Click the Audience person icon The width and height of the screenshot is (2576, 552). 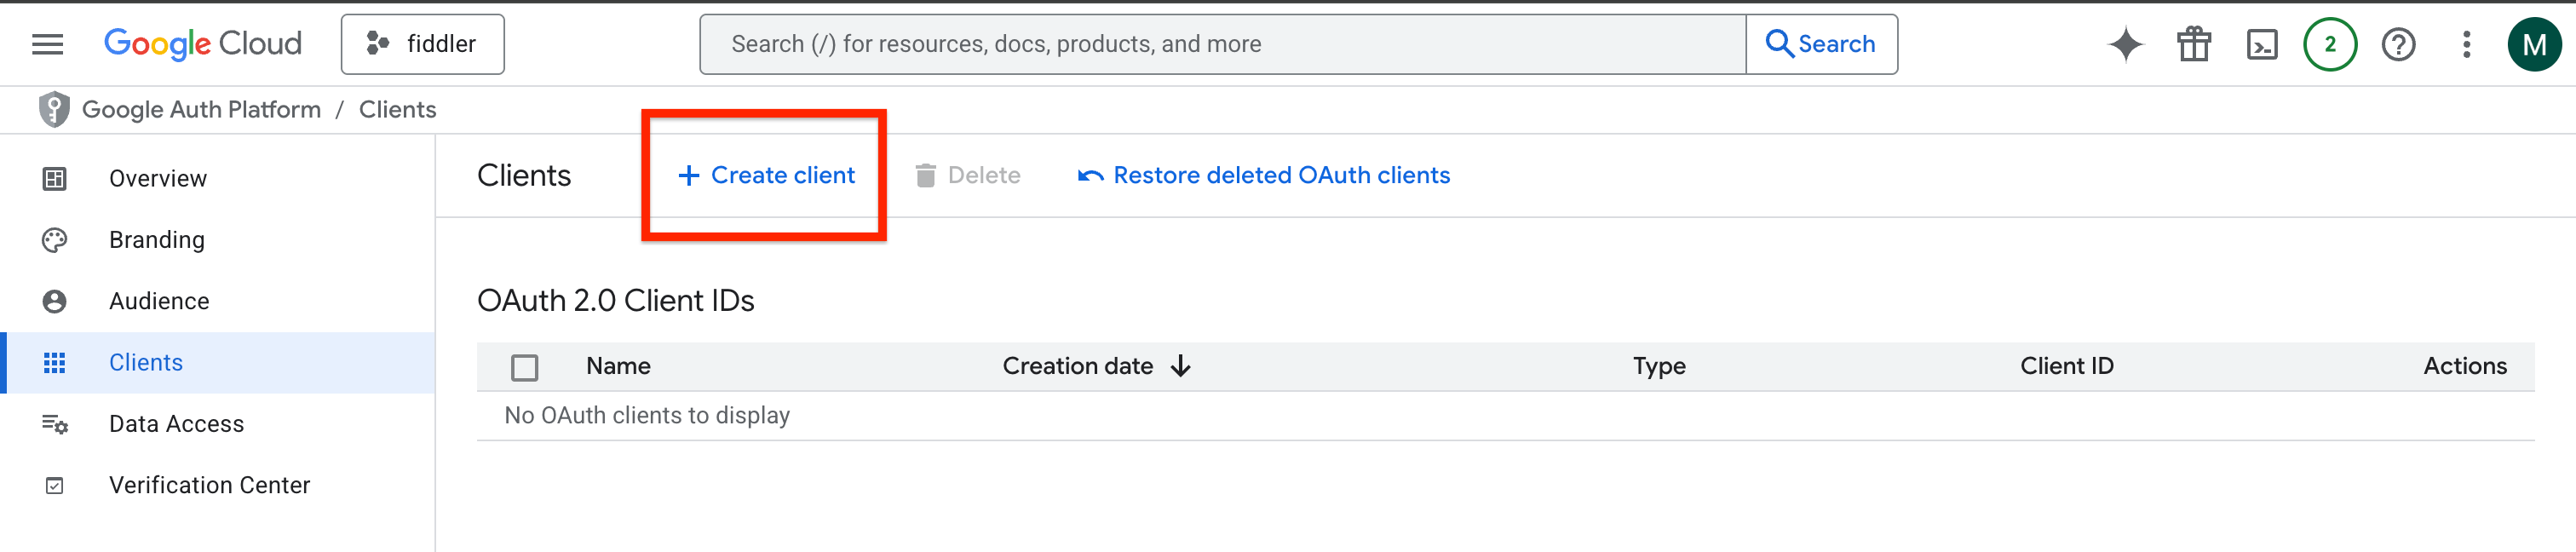click(54, 301)
